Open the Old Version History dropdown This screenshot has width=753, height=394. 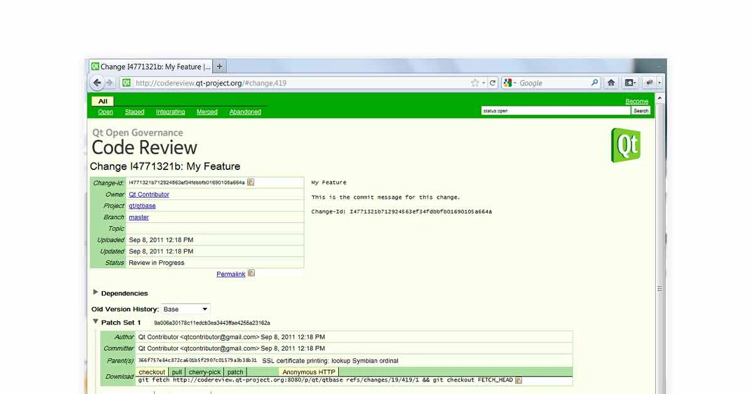point(185,309)
